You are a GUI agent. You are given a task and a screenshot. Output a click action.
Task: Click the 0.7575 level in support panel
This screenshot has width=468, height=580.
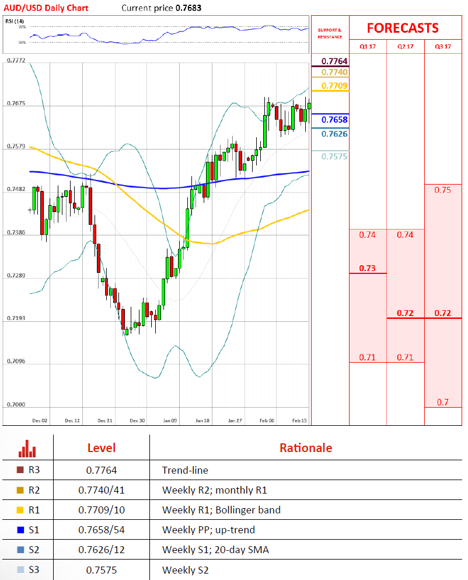[x=334, y=157]
